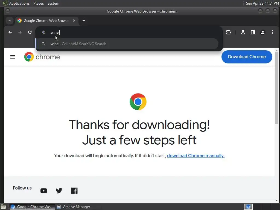The width and height of the screenshot is (280, 210).
Task: Reload the page with the refresh icon
Action: click(30, 32)
